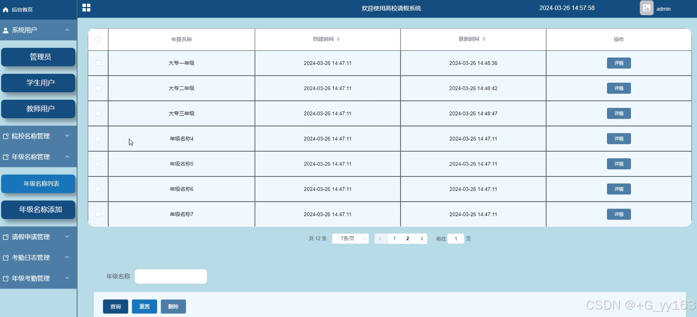Image resolution: width=697 pixels, height=317 pixels.
Task: Click the icon beside 年级考勤管理
Action: [x=6, y=278]
